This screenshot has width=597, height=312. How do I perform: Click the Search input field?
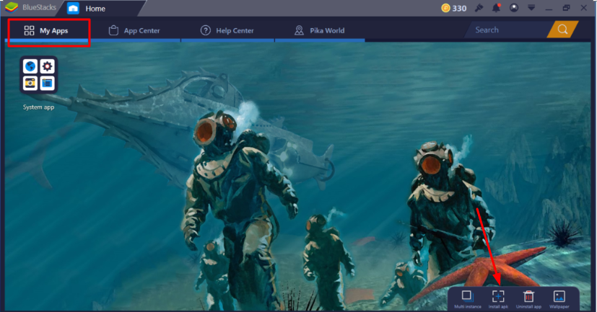tap(508, 30)
